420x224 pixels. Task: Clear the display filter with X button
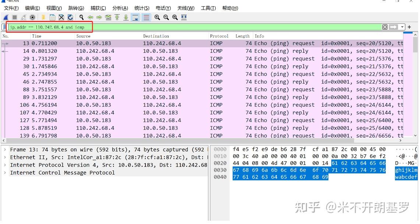(385, 27)
